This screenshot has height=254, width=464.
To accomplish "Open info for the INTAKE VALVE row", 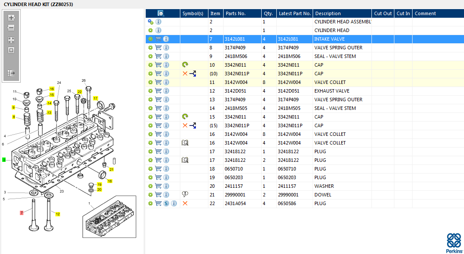I will coord(166,39).
